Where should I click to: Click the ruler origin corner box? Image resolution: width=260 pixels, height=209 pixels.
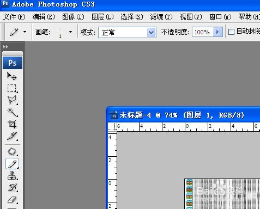pyautogui.click(x=112, y=127)
